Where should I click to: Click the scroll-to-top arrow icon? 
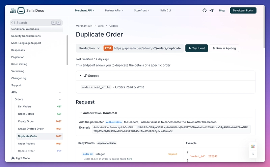pos(253,154)
